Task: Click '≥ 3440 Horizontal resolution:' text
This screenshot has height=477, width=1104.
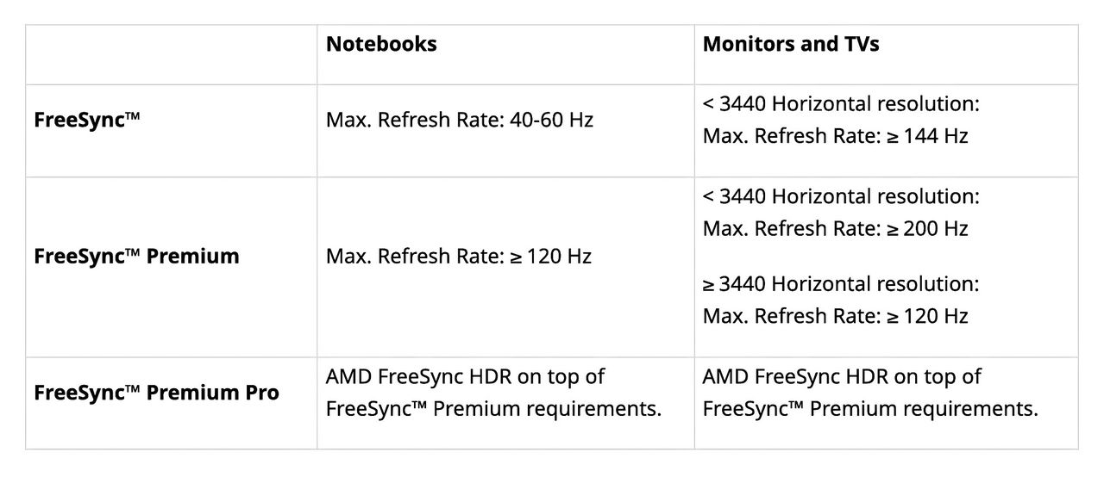Action: pos(841,283)
